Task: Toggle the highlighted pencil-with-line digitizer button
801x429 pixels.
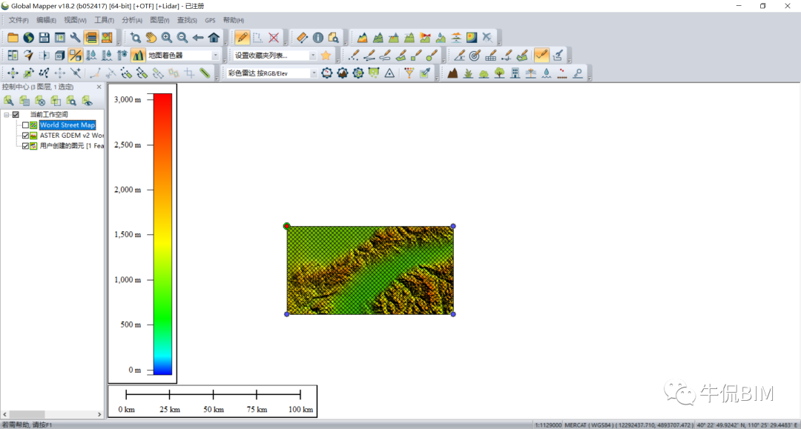Action: coord(541,55)
